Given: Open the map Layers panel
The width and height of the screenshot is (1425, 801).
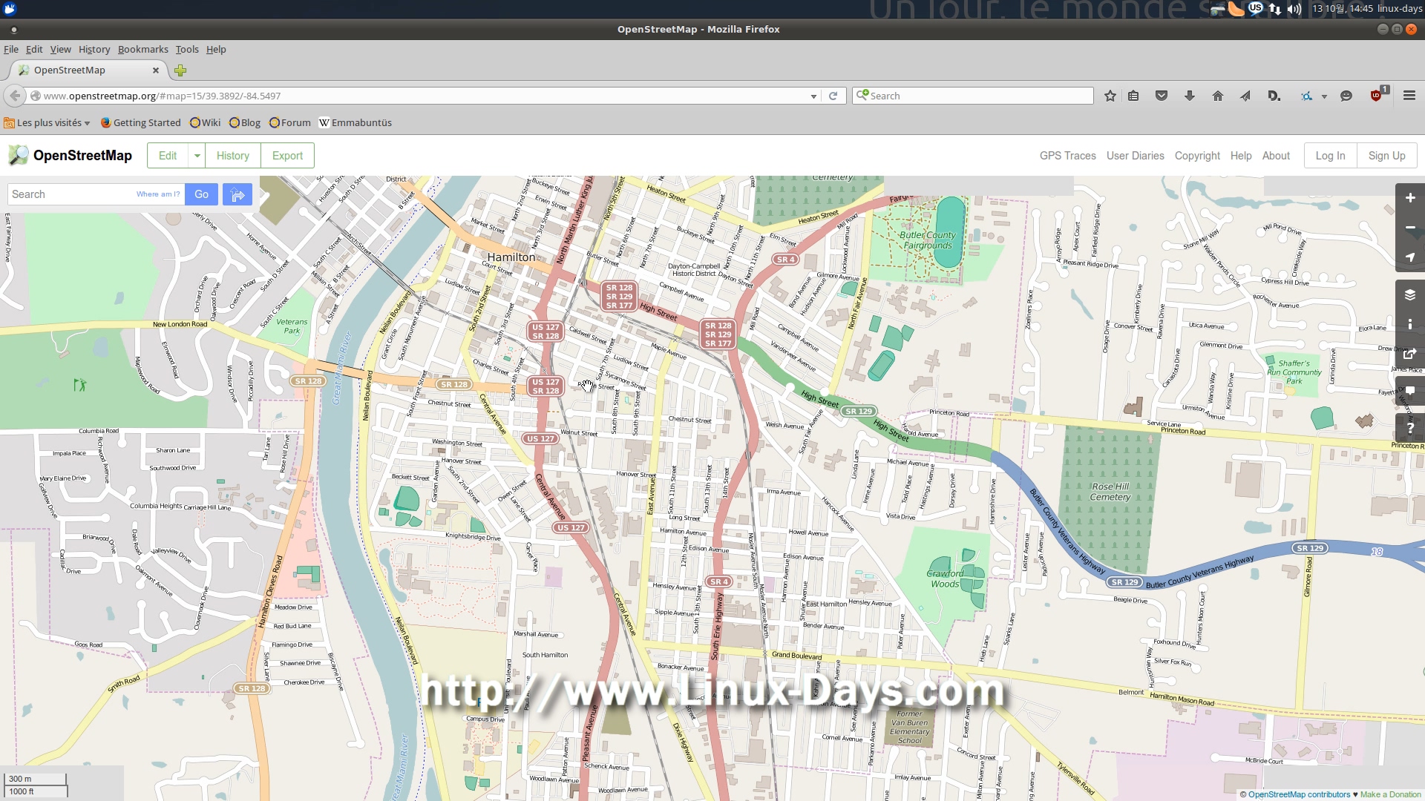Looking at the screenshot, I should 1410,295.
